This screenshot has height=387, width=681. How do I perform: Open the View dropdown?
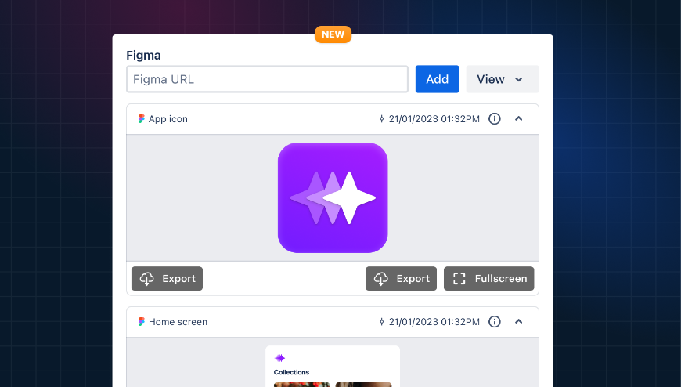click(x=503, y=79)
